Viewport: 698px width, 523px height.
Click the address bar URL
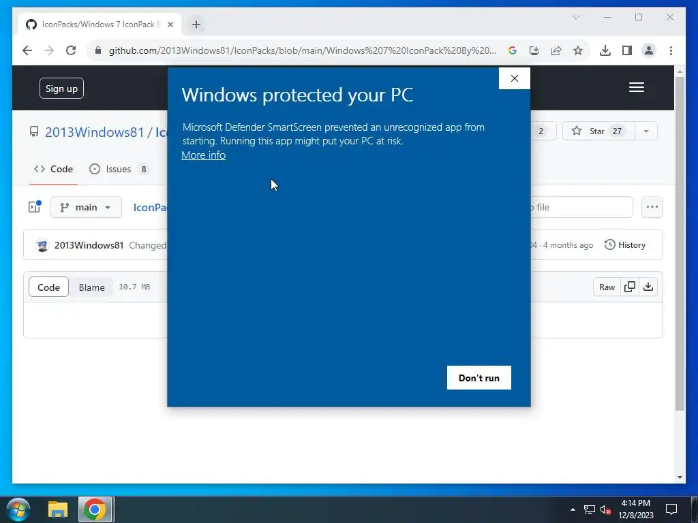coord(303,50)
